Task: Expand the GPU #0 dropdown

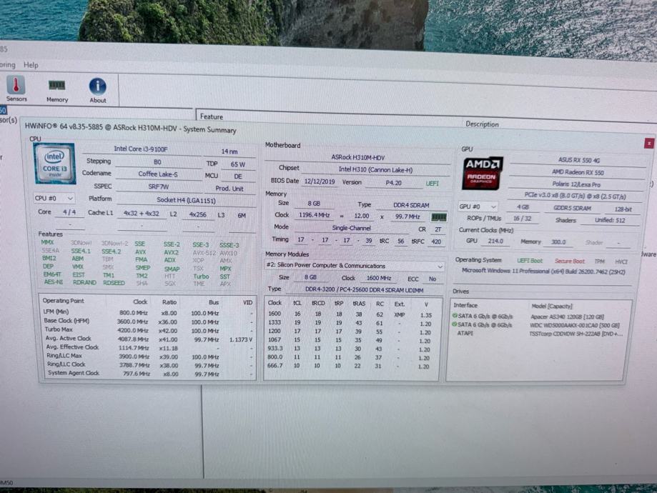Action: (478, 206)
